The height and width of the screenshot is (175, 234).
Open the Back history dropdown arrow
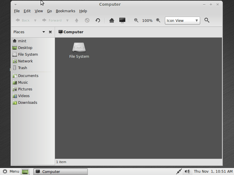click(35, 20)
